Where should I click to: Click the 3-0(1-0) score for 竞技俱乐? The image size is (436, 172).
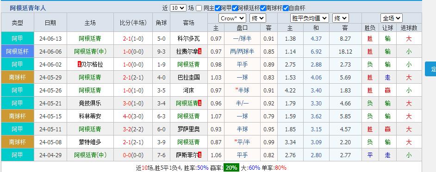pos(133,104)
